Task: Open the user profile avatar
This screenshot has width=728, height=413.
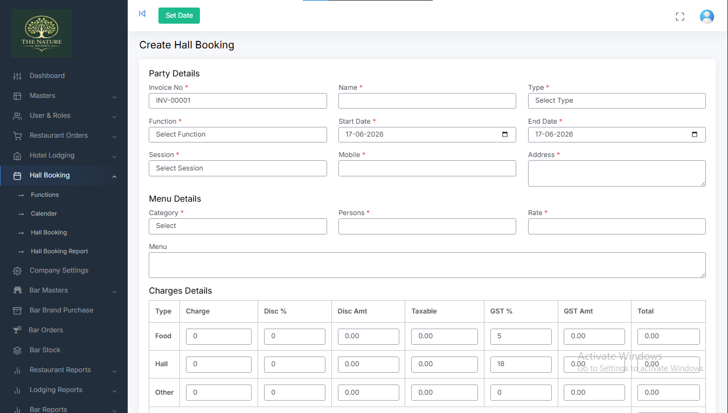Action: (x=707, y=17)
